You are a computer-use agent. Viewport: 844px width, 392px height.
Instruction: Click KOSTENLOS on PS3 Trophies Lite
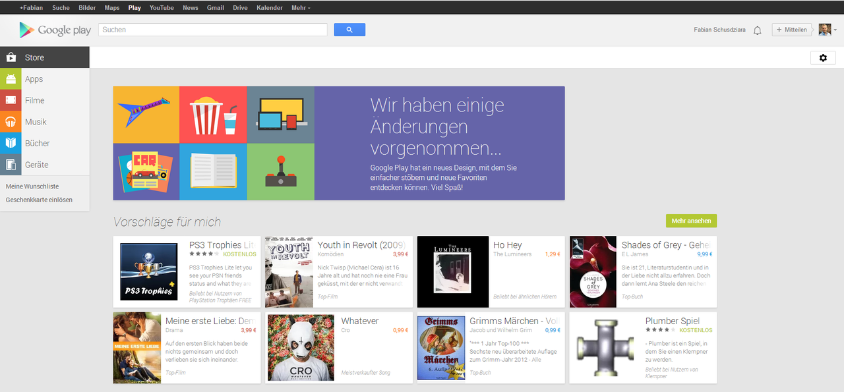point(240,254)
